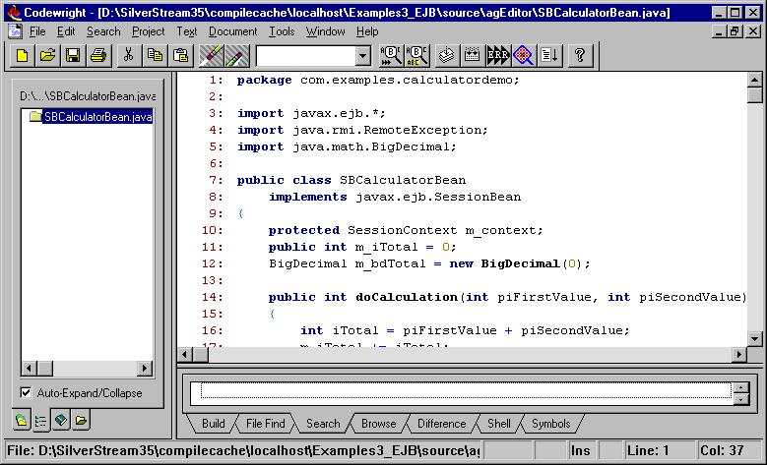Screen dimensions: 767x465
Task: Switch to the Symbols output tab
Action: [550, 424]
